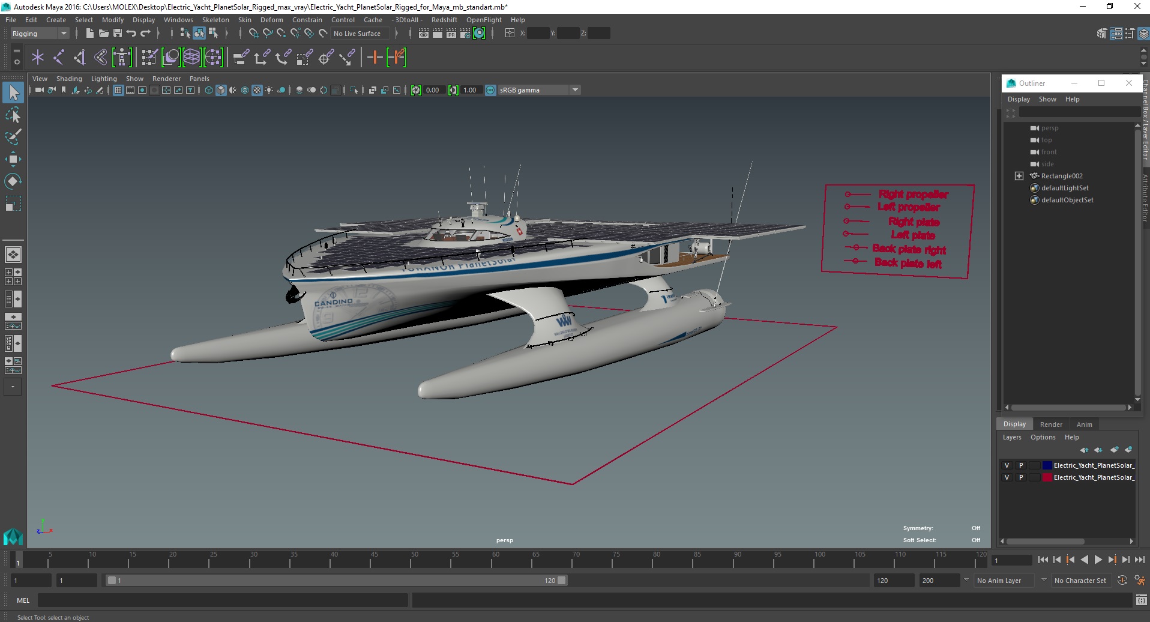Open the Outliner Display menu
This screenshot has width=1150, height=622.
(x=1019, y=99)
